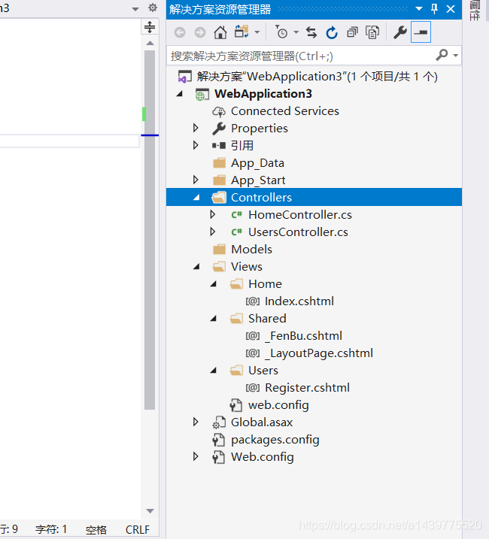Select the solution 'WebApplication3' node

(x=317, y=77)
